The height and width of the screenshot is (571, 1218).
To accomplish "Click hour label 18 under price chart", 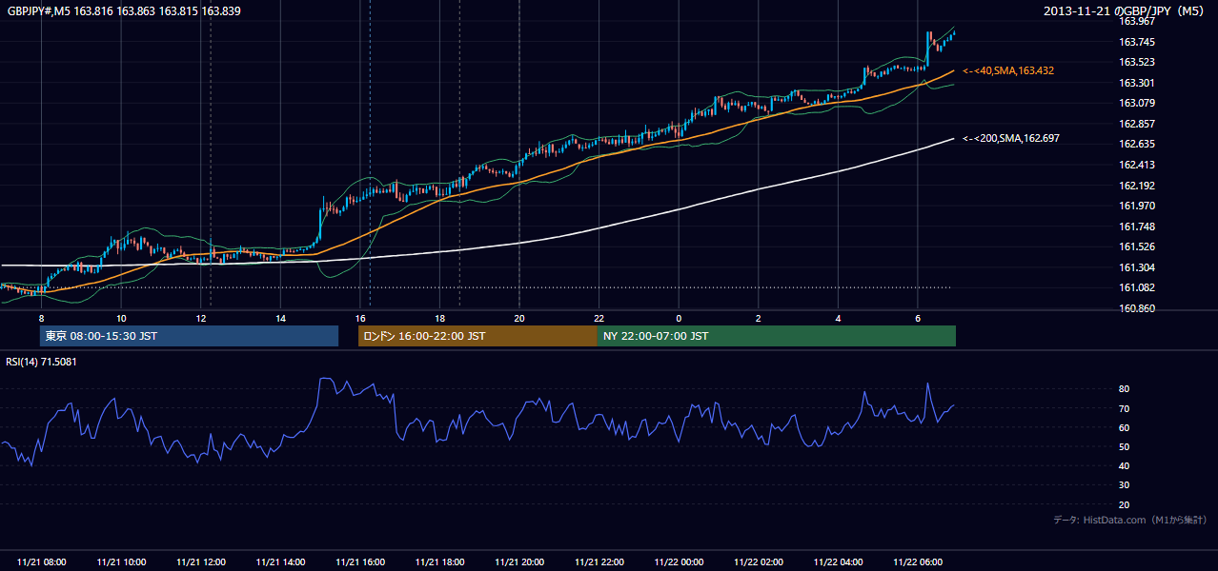I will point(439,318).
